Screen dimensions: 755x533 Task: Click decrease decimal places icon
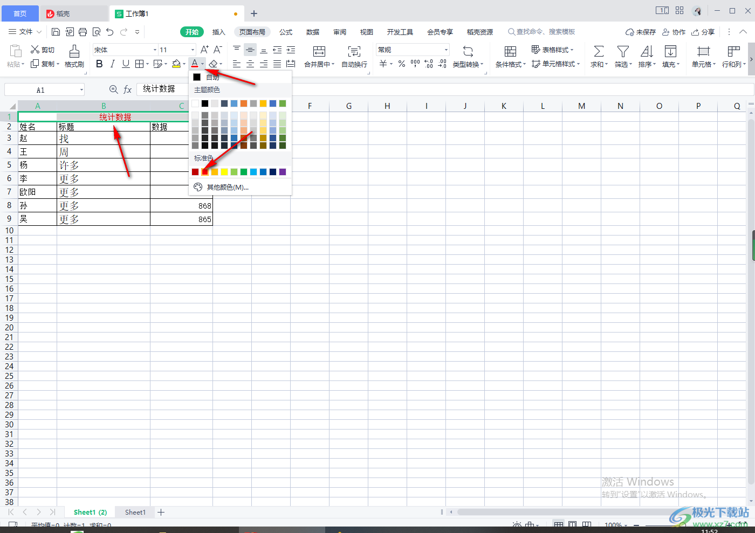click(x=442, y=64)
